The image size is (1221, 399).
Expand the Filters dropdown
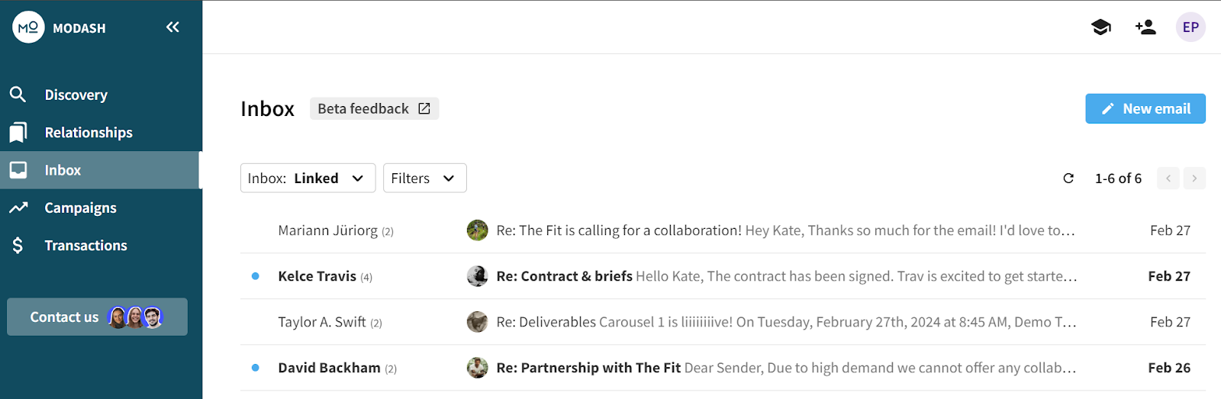point(424,179)
